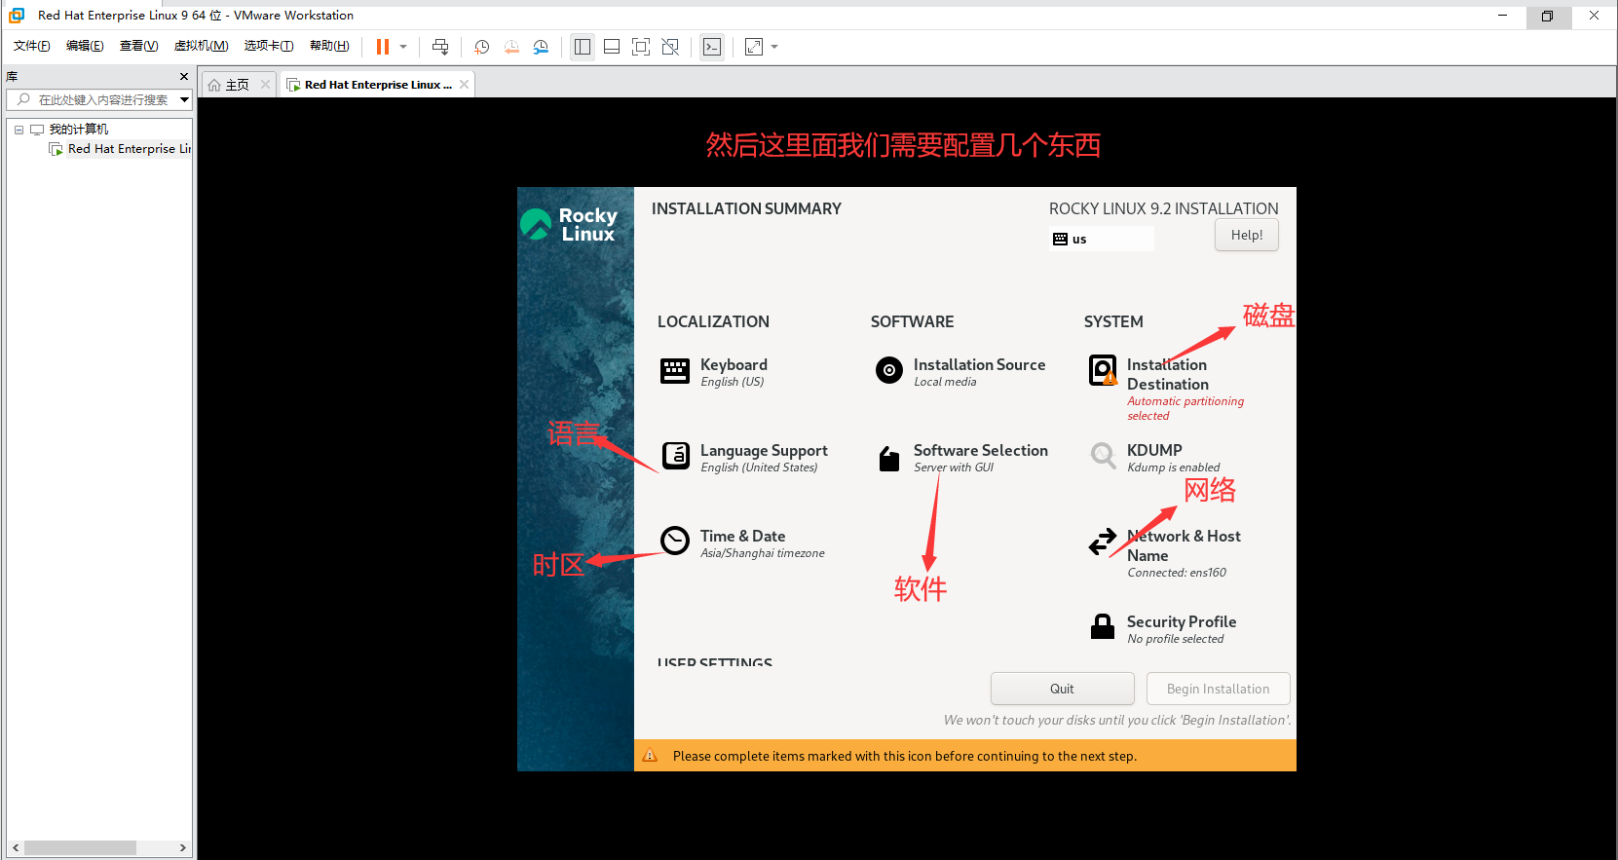Collapse the 我的计算机 tree node

point(19,130)
